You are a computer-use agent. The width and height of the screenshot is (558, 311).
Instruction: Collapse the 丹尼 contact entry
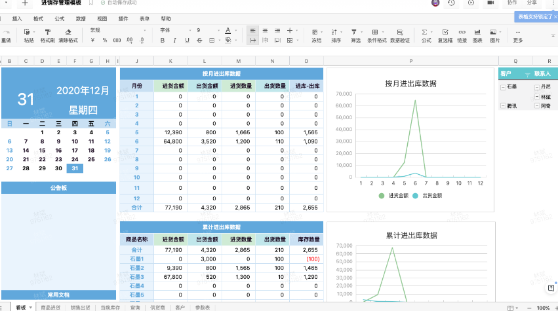tap(536, 87)
